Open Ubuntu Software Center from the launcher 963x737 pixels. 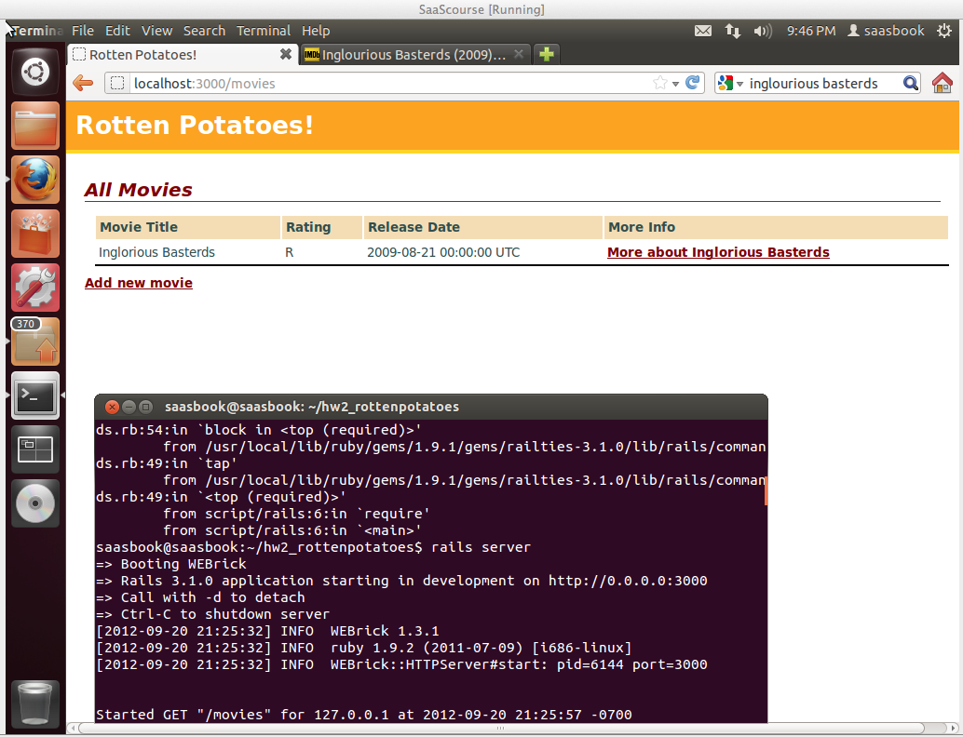(x=35, y=234)
